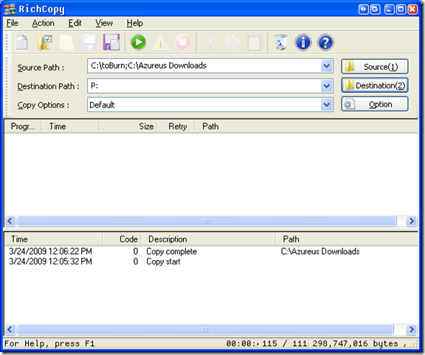The width and height of the screenshot is (425, 355).
Task: Click the upper pane horizontal scrollbar thumb
Action: pos(207,221)
